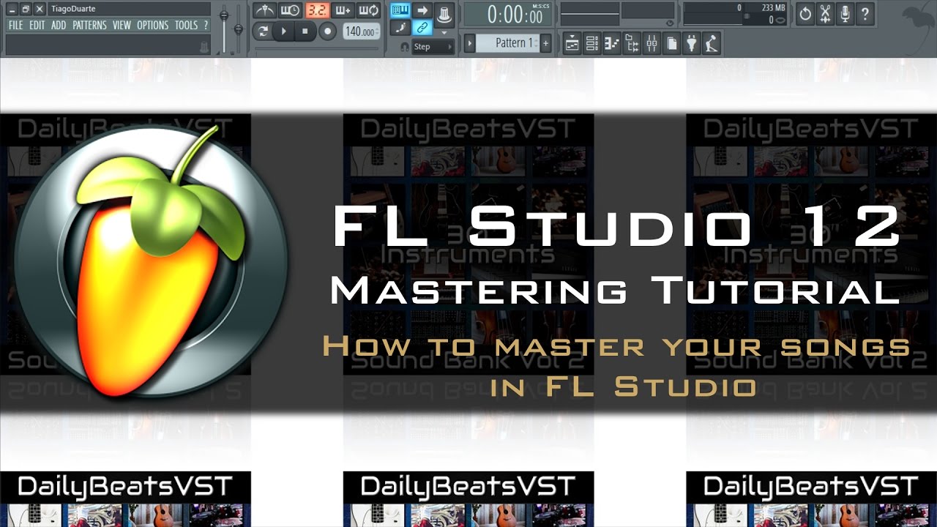Image resolution: width=937 pixels, height=527 pixels.
Task: Adjust the master volume slider
Action: click(224, 28)
